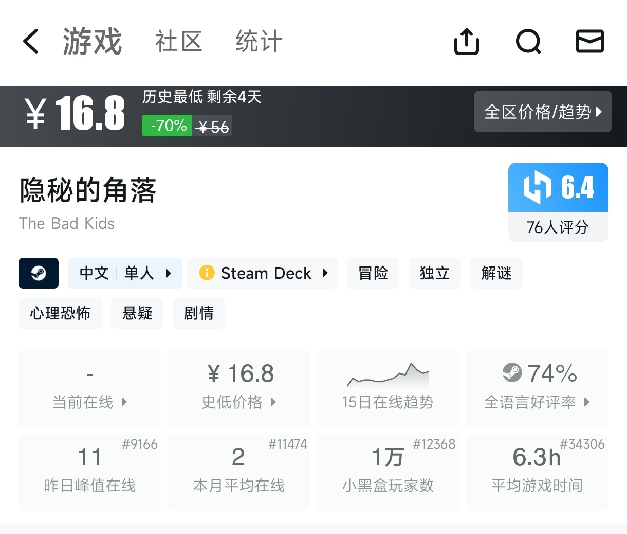Open 全区价格/趋势 price trends

pyautogui.click(x=543, y=112)
